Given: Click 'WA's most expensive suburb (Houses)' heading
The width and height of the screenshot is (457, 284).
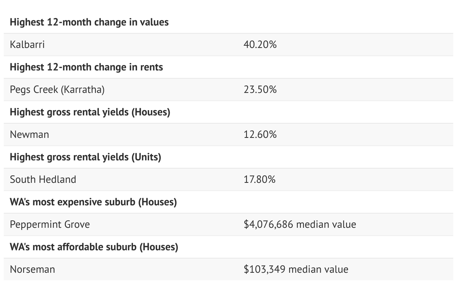Looking at the screenshot, I should 93,202.
